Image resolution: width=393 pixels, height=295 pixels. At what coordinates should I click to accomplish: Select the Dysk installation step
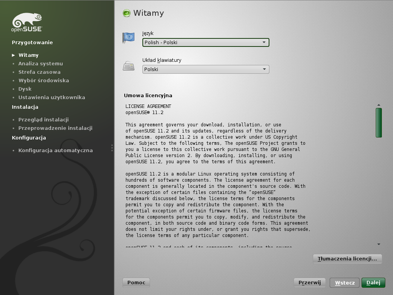[25, 89]
